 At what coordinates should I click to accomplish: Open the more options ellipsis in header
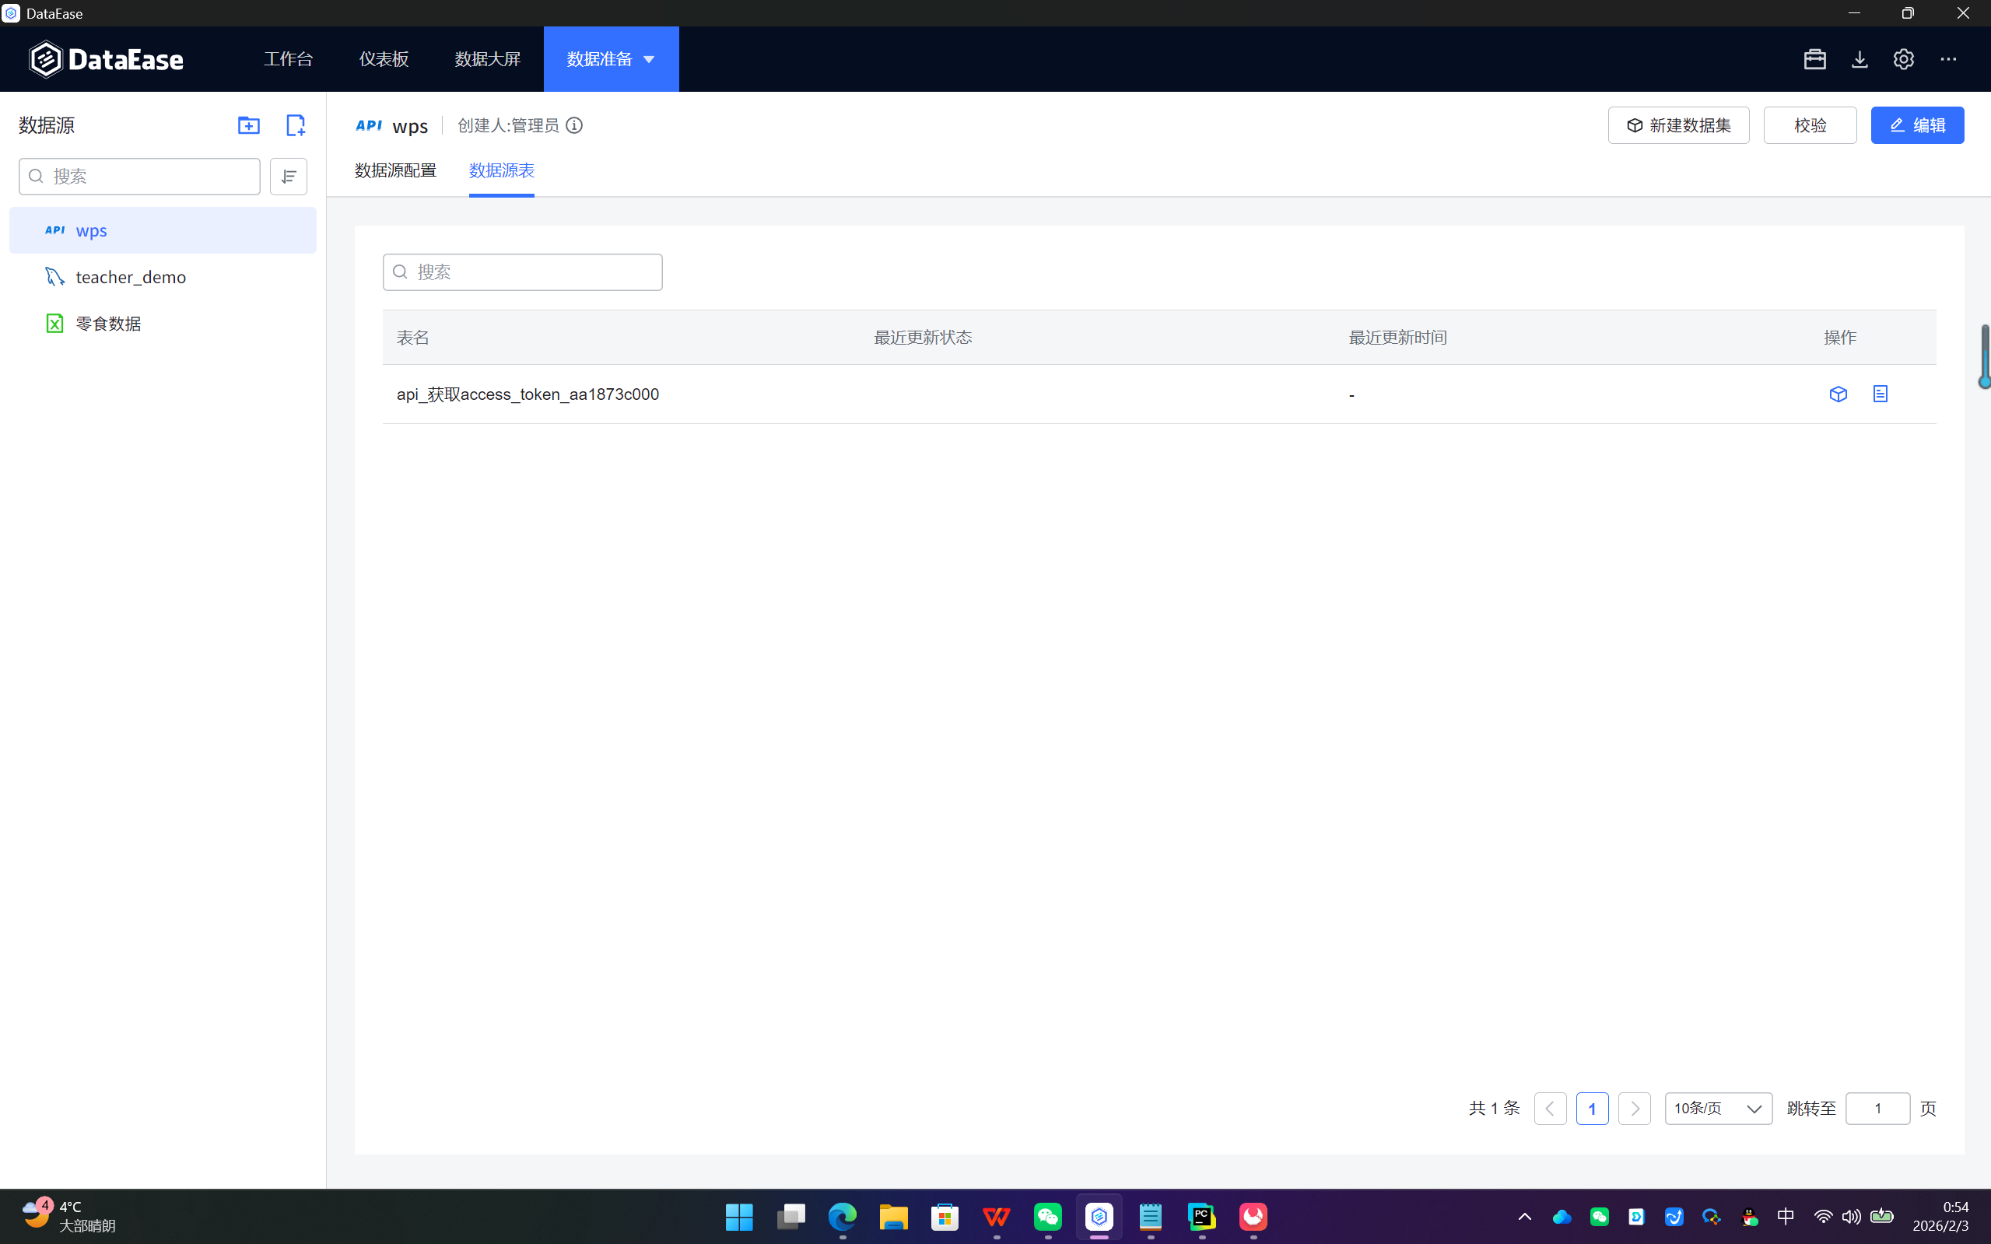tap(1948, 59)
